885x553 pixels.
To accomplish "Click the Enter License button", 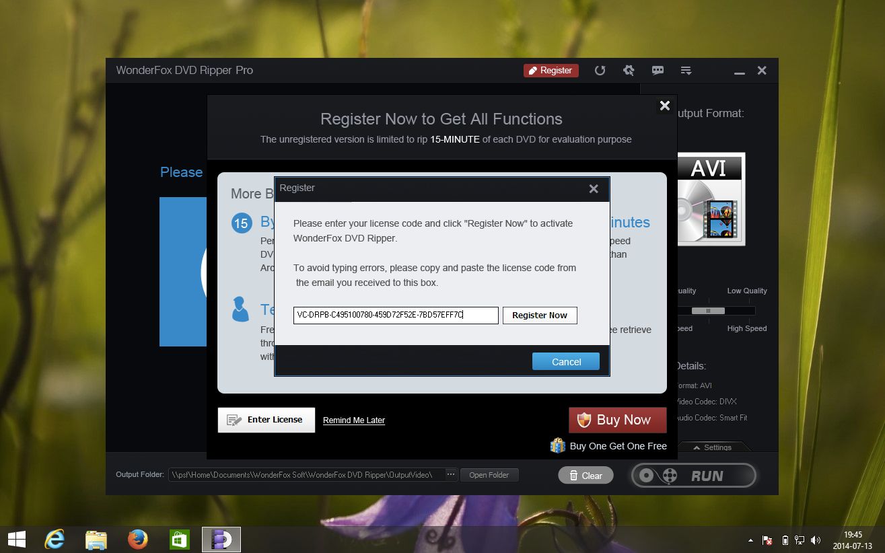I will [x=267, y=420].
